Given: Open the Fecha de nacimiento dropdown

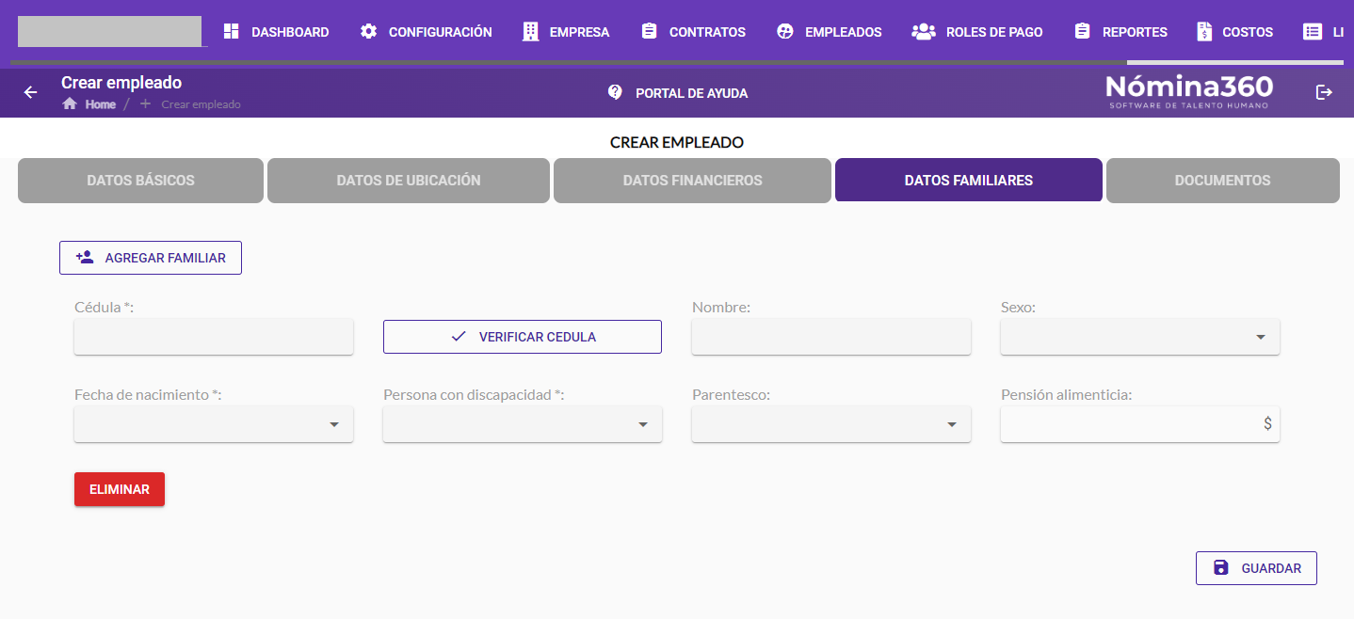Looking at the screenshot, I should pos(214,424).
